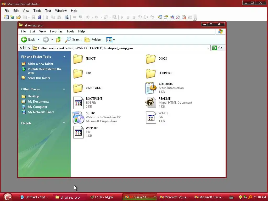Viewport: 268px width, 201px height.
Task: Select the BOOTFONT BIN file
Action: 88,103
